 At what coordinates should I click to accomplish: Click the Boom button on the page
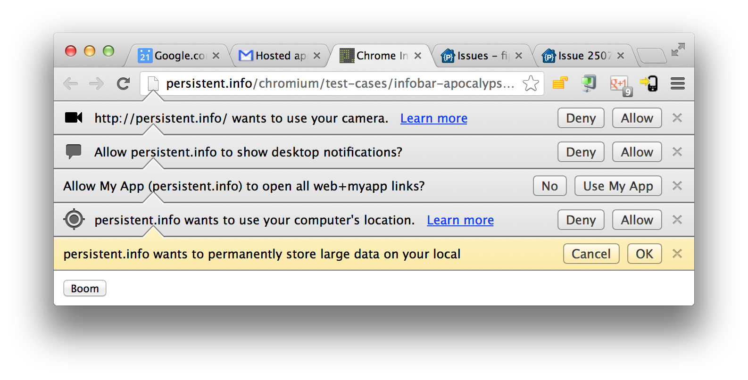click(x=85, y=288)
